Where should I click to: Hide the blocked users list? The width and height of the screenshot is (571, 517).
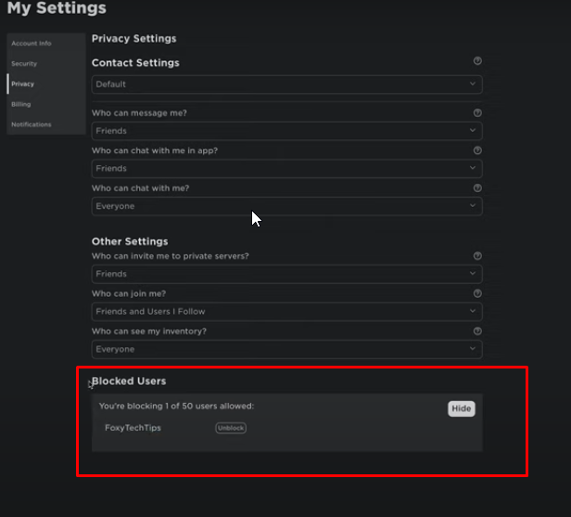click(x=462, y=408)
